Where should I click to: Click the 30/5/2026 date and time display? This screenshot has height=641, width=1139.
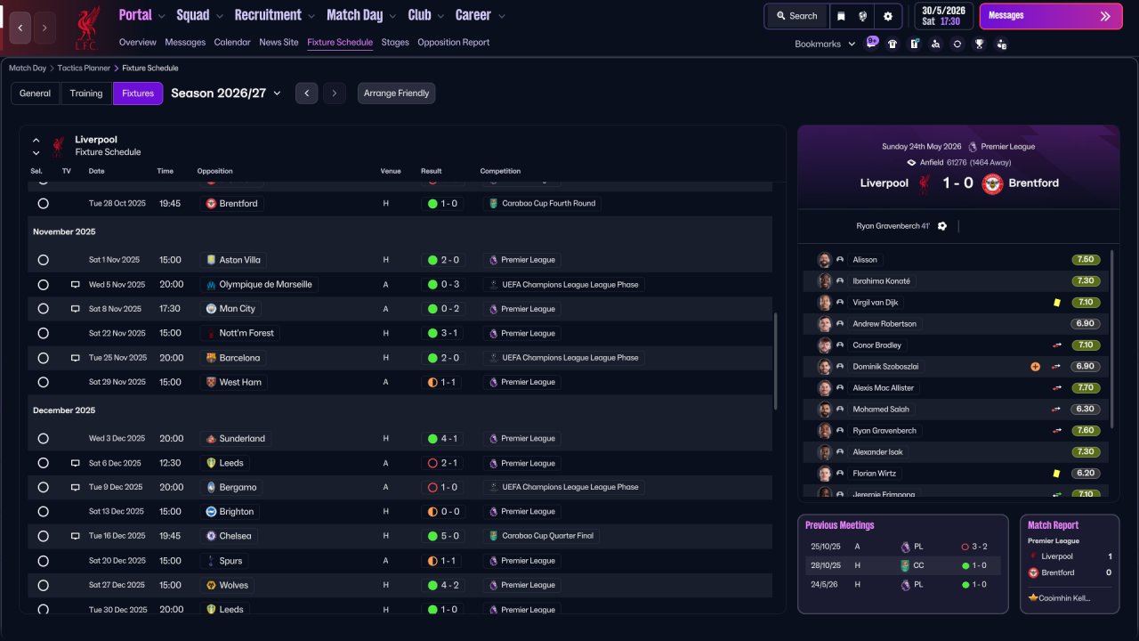point(944,16)
